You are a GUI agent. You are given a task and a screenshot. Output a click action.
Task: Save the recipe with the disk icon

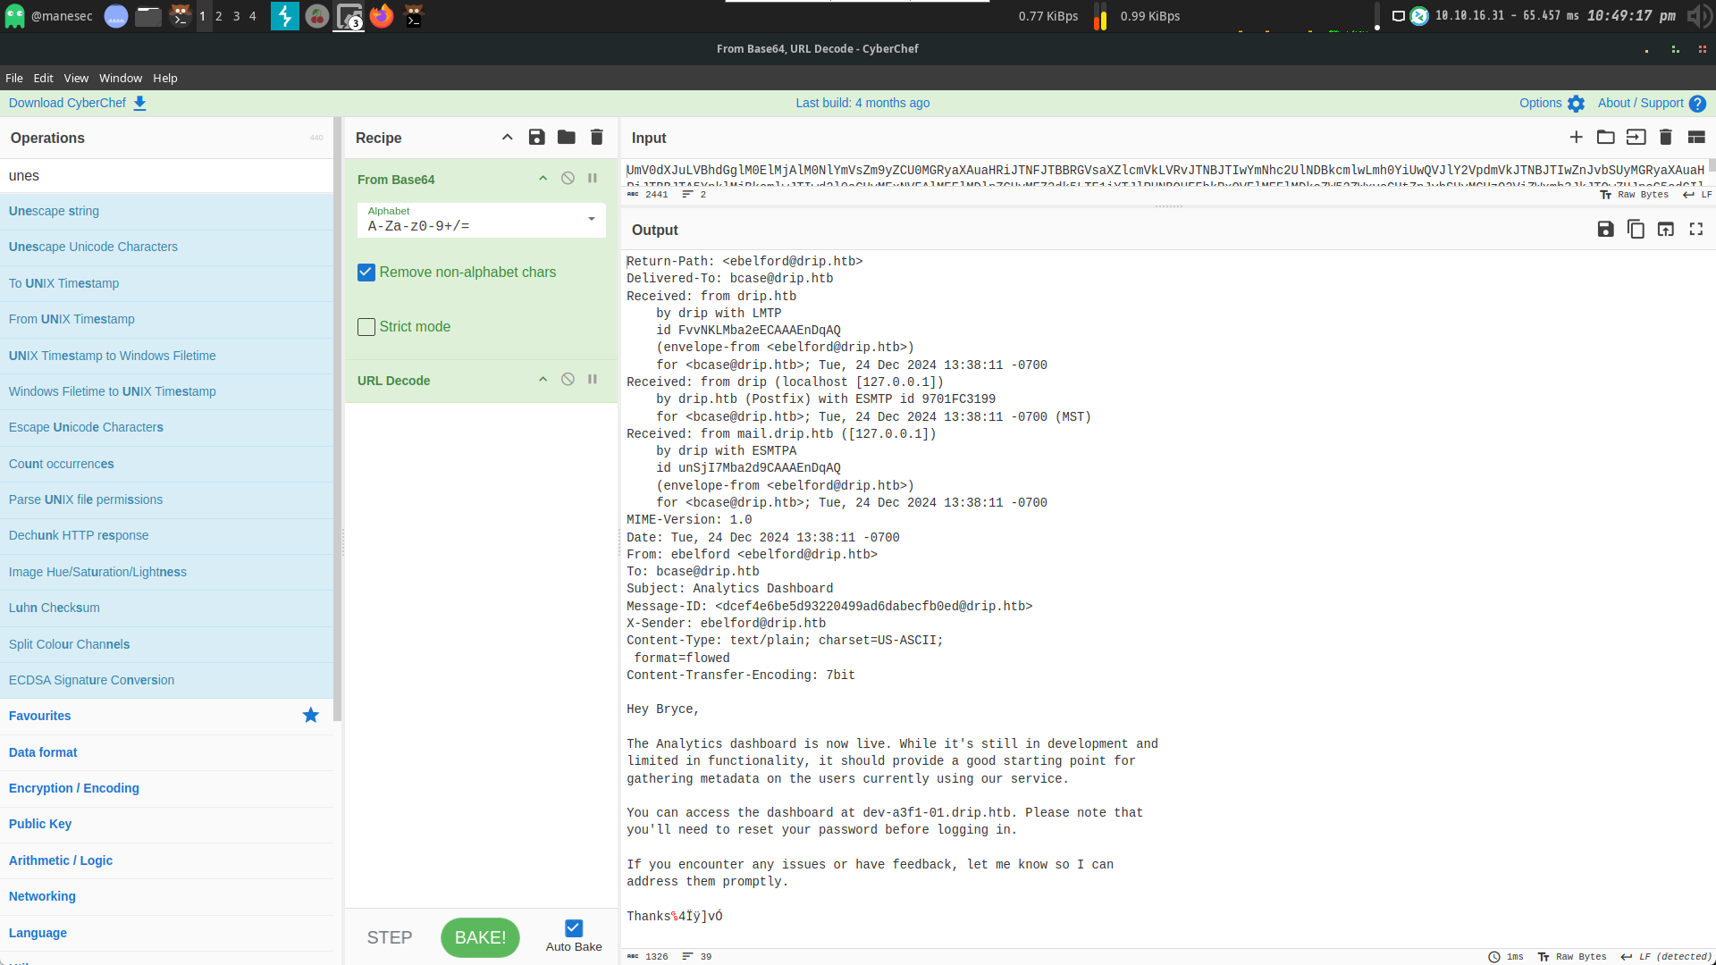click(536, 137)
